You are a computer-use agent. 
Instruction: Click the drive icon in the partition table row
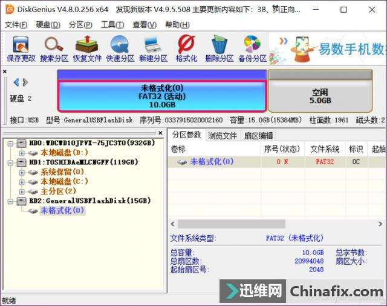[182, 162]
